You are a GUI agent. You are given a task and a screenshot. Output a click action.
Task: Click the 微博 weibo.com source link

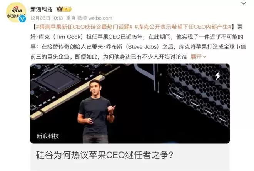tap(95, 18)
